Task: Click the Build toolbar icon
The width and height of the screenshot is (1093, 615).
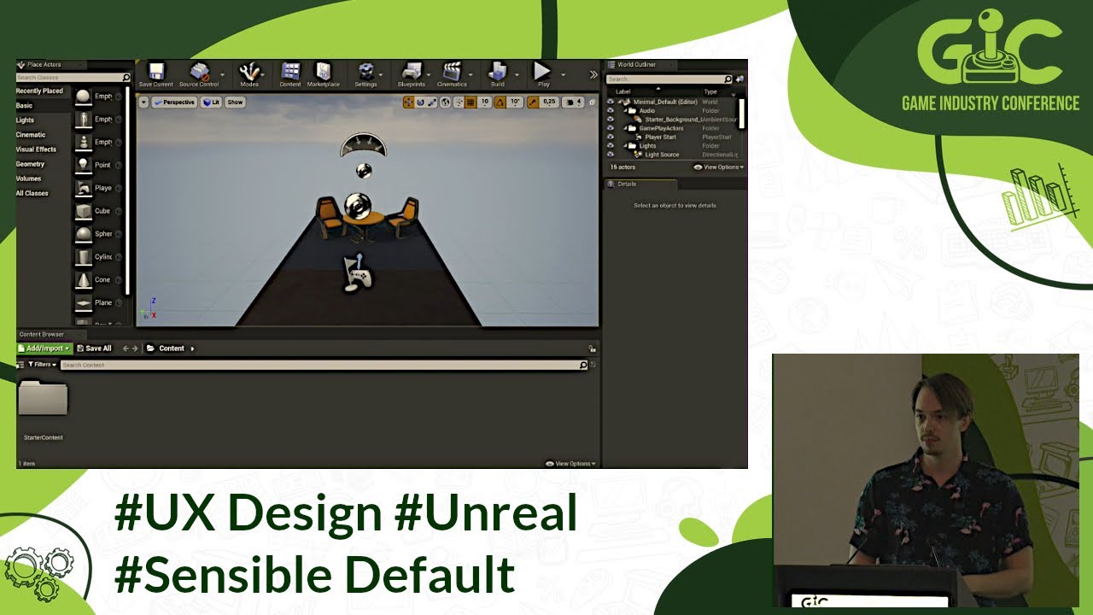Action: pyautogui.click(x=498, y=74)
